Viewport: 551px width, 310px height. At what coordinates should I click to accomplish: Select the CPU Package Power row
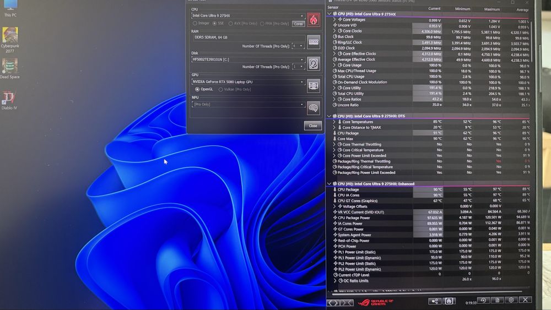[x=429, y=217]
